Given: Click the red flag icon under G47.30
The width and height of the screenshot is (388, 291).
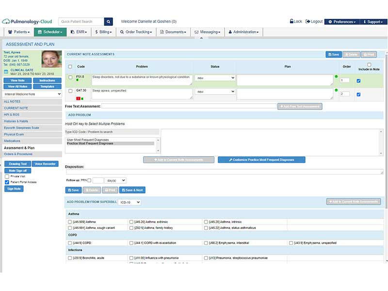Looking at the screenshot, I should pyautogui.click(x=78, y=98).
